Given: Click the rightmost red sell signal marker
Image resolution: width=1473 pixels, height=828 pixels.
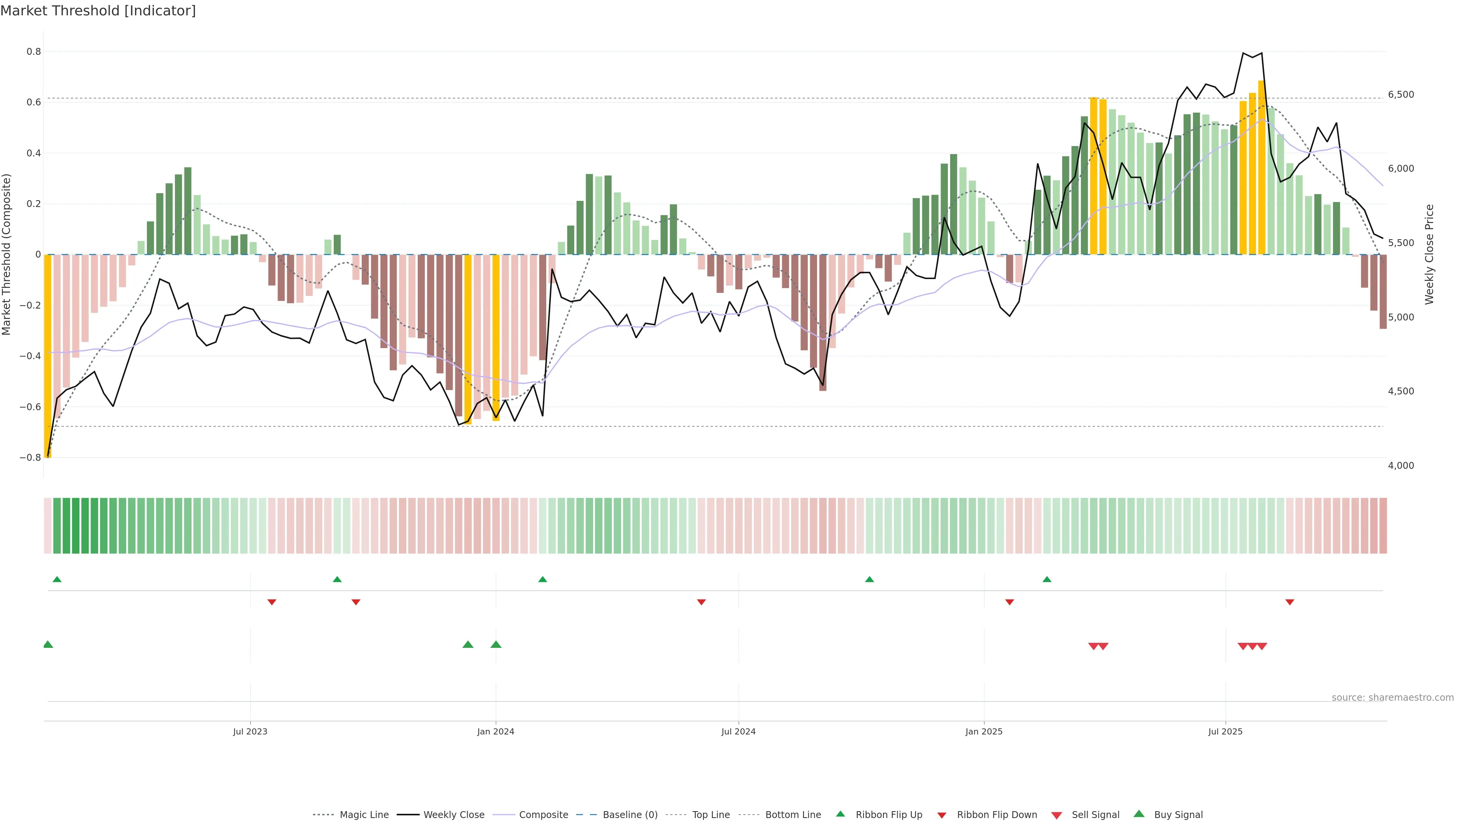Looking at the screenshot, I should coord(1262,646).
